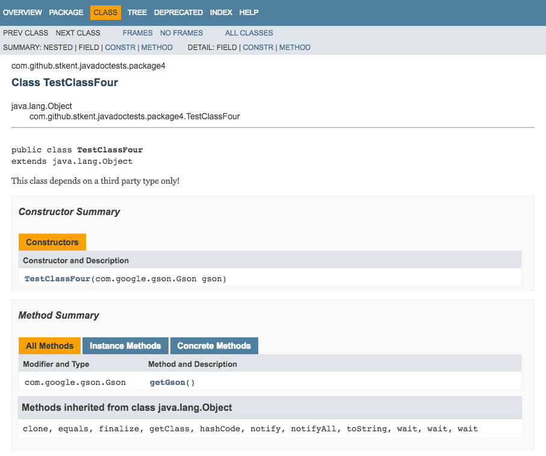Open the TestClassFour constructor link
This screenshot has width=546, height=456.
click(57, 279)
